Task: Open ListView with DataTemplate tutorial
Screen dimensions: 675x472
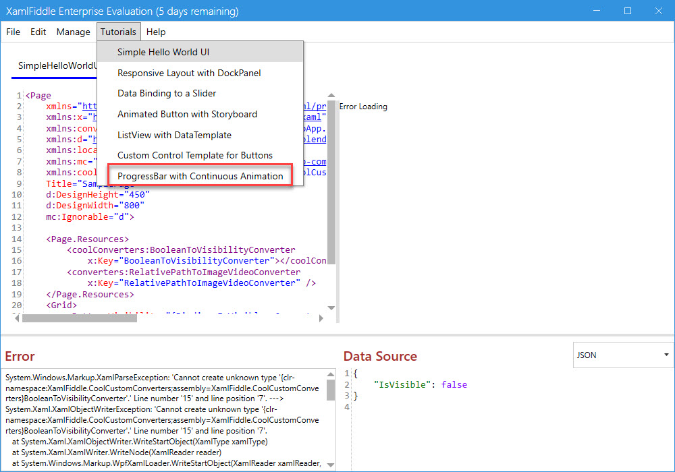Action: [x=200, y=135]
